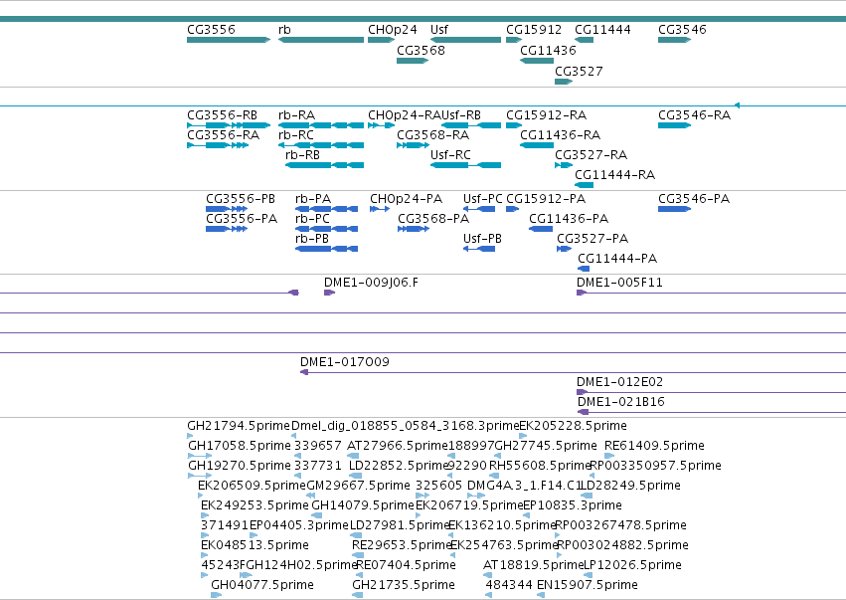Select the DME1-021B16 clone label

click(621, 402)
